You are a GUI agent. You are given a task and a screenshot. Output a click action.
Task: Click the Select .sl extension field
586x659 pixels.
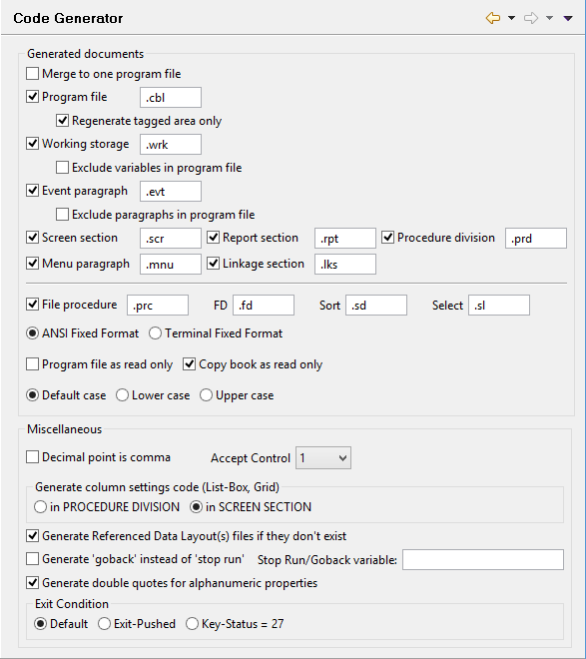click(499, 306)
